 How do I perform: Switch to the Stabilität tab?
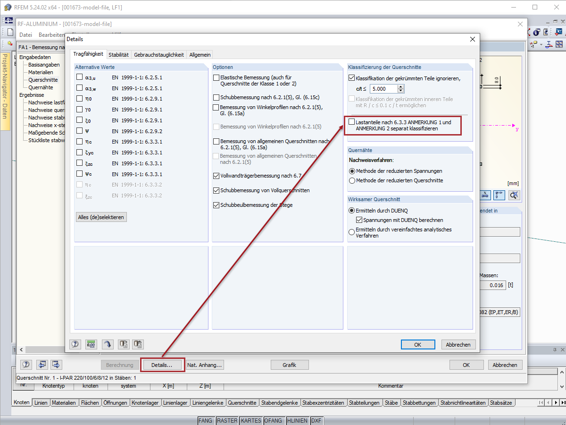tap(118, 54)
